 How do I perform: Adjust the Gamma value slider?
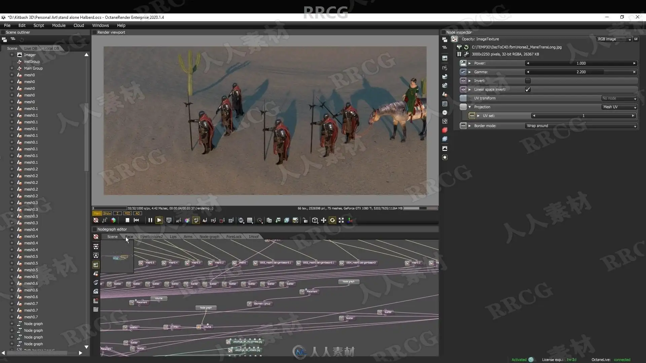pos(581,72)
